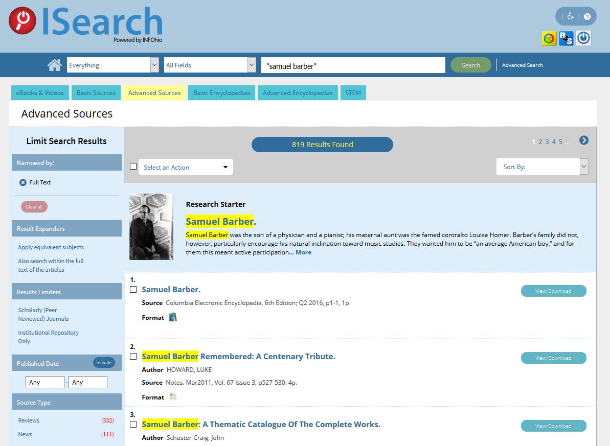Go to the home page icon
The height and width of the screenshot is (446, 610).
tap(55, 65)
